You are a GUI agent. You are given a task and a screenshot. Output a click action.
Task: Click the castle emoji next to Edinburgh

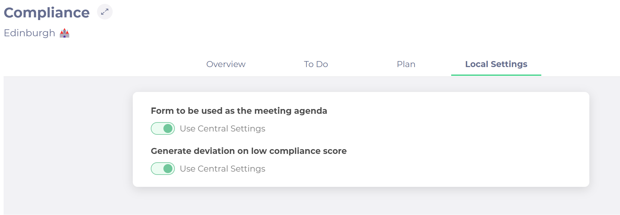pyautogui.click(x=65, y=33)
